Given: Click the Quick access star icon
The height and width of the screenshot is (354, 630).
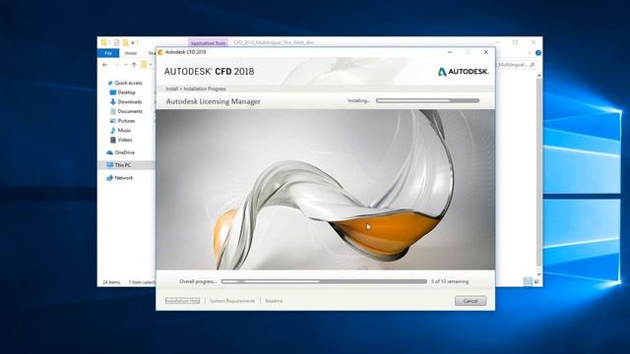Looking at the screenshot, I should (x=110, y=83).
